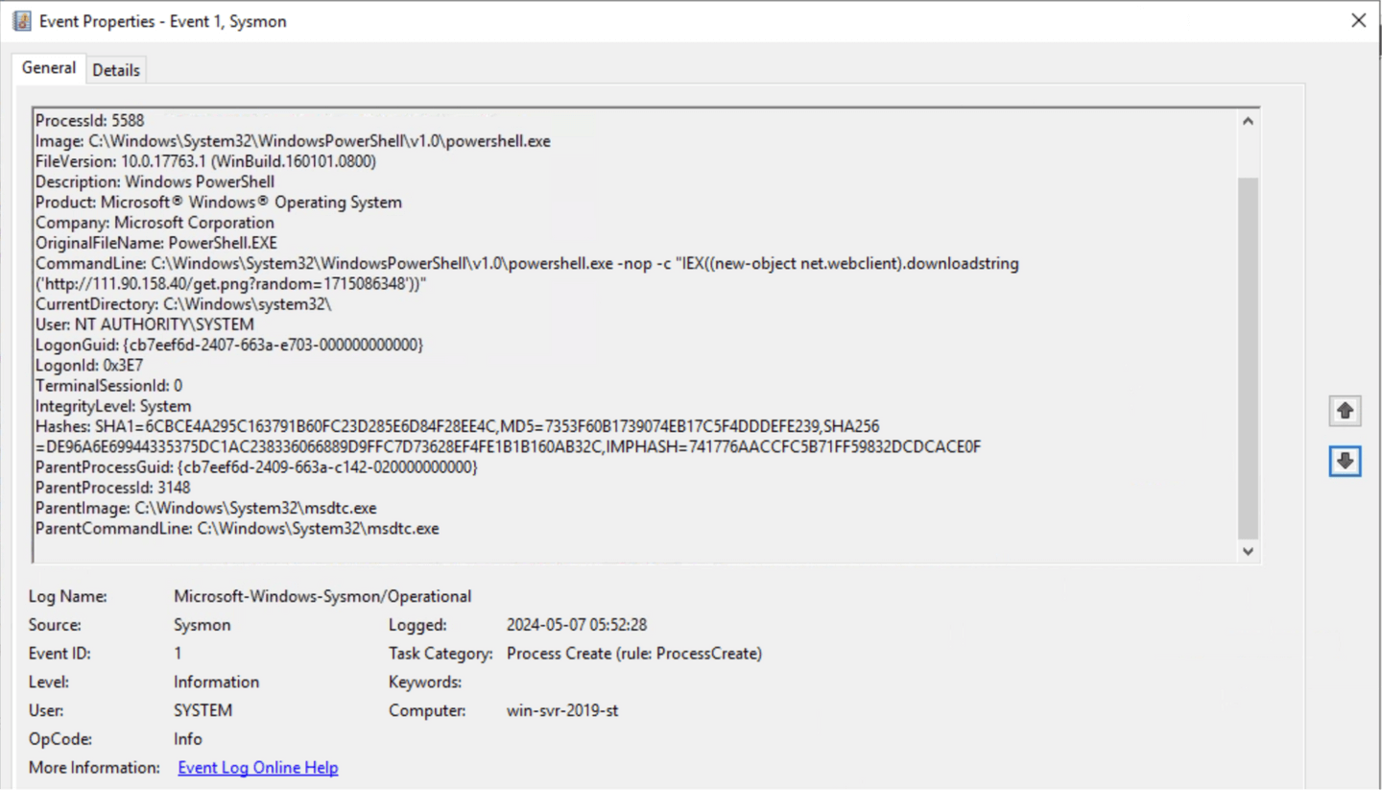Screen dimensions: 1382x790
Task: Click the Event Properties window title icon
Action: 21,21
